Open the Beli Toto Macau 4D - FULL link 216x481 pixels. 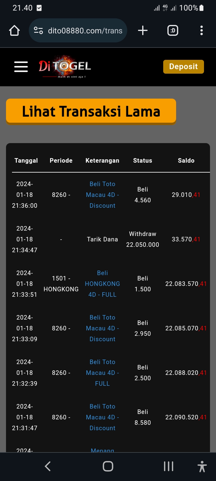102,373
